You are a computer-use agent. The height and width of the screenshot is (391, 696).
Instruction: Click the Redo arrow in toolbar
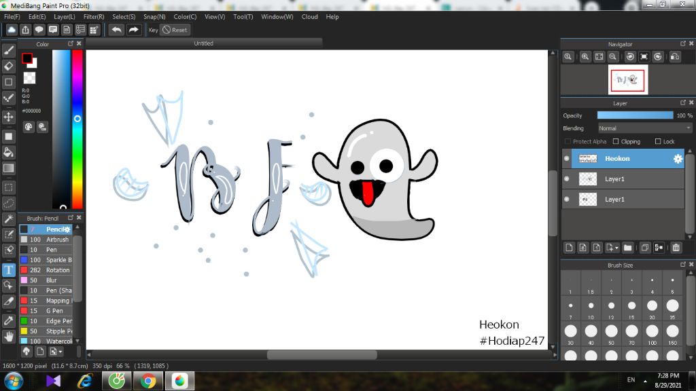(133, 30)
